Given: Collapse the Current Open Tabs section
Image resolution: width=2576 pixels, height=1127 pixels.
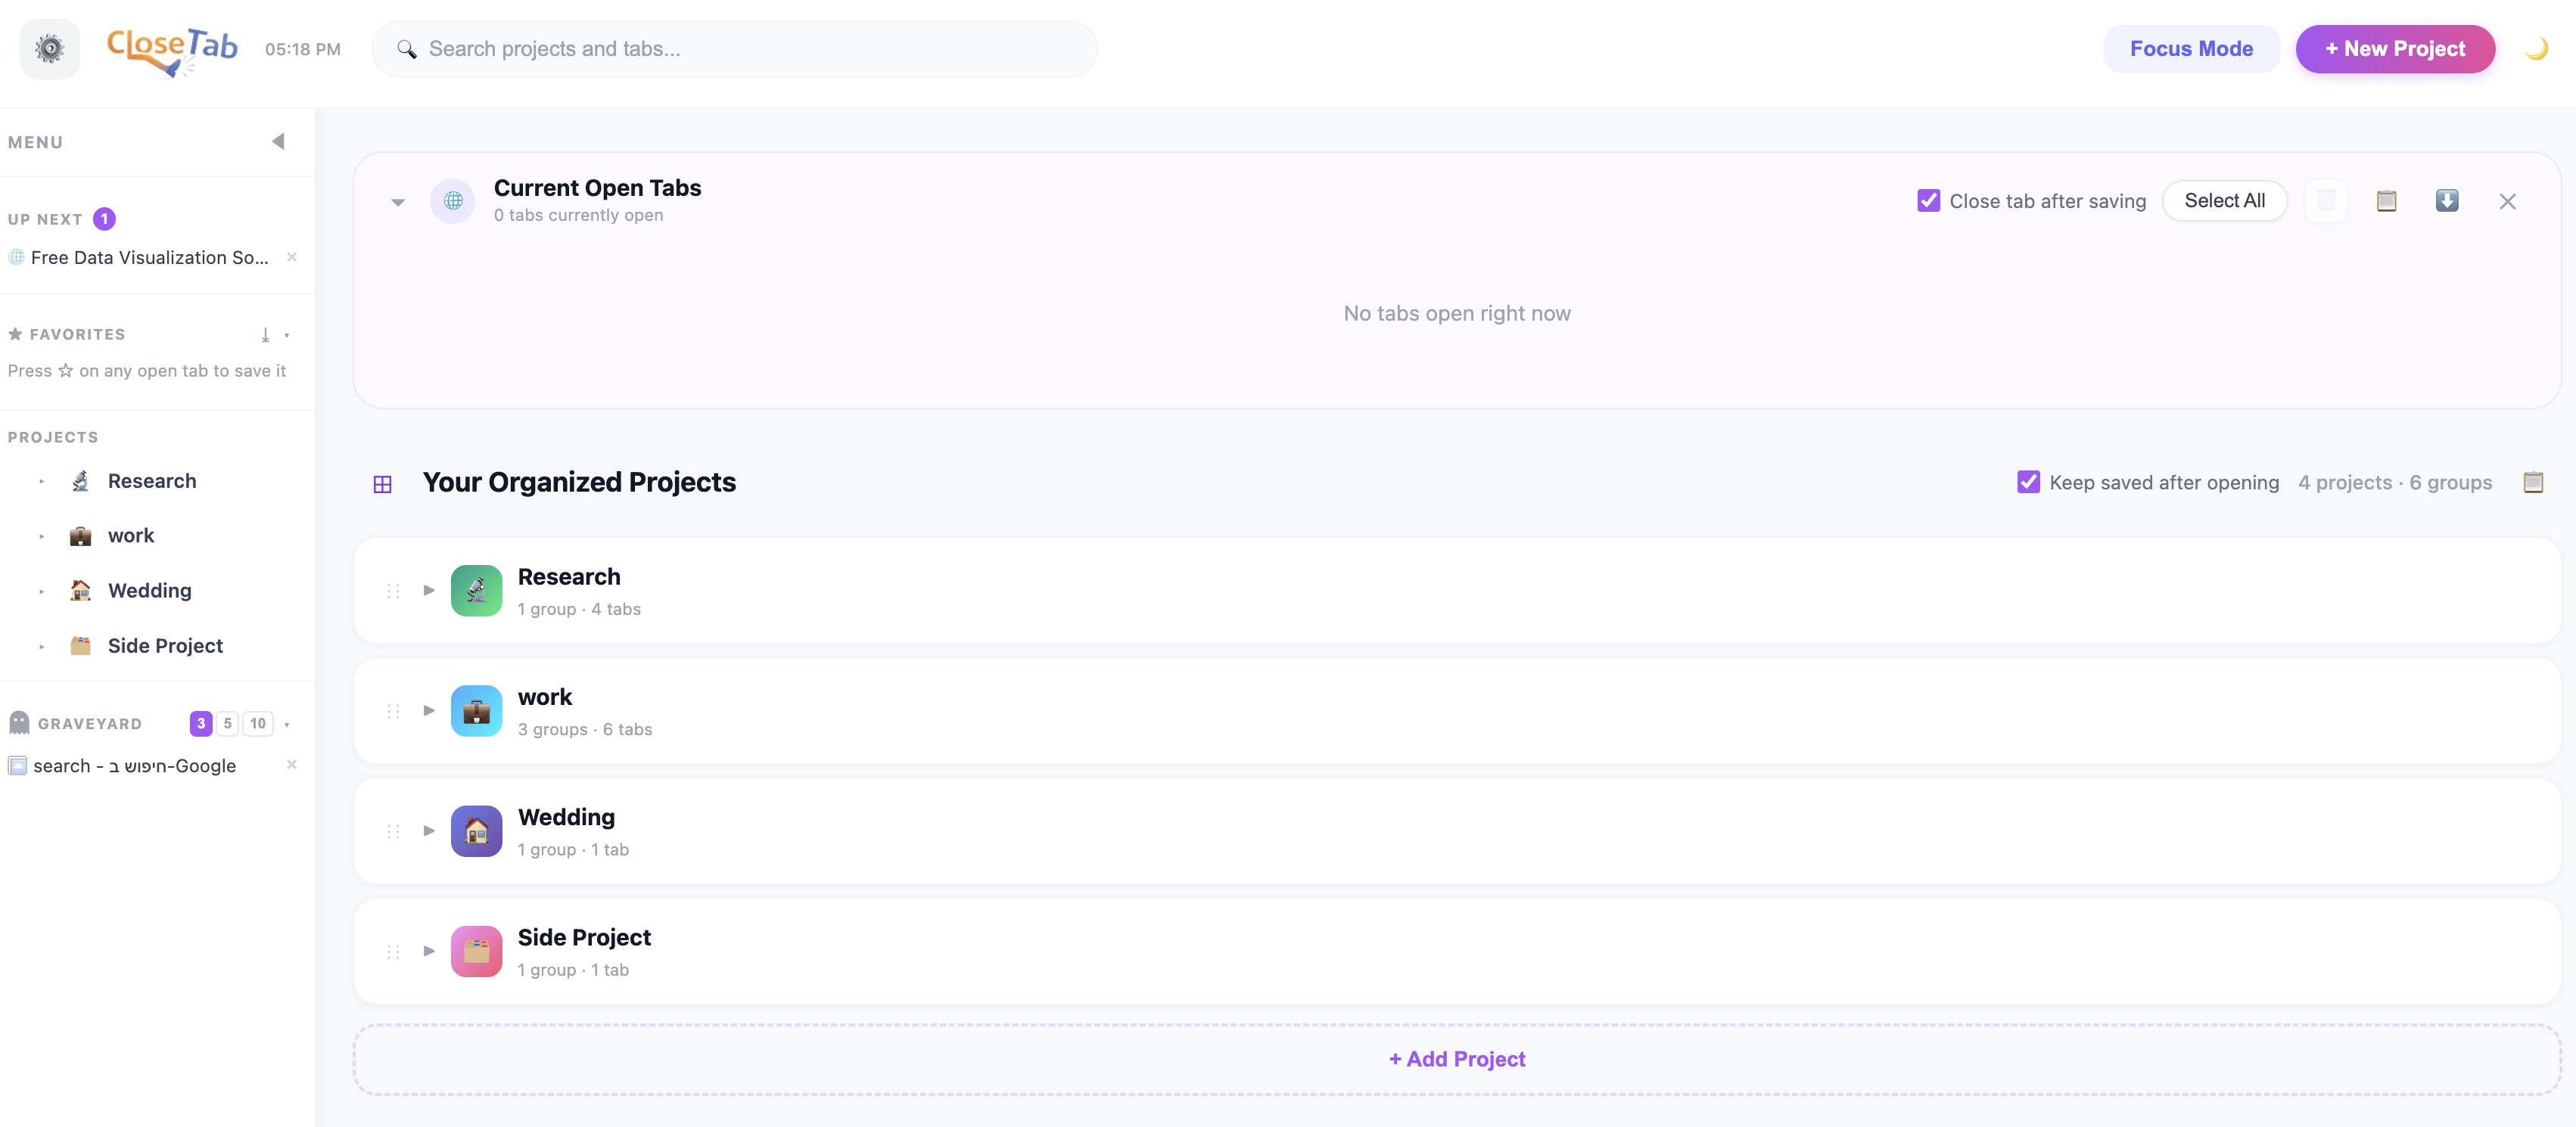Looking at the screenshot, I should pyautogui.click(x=397, y=202).
